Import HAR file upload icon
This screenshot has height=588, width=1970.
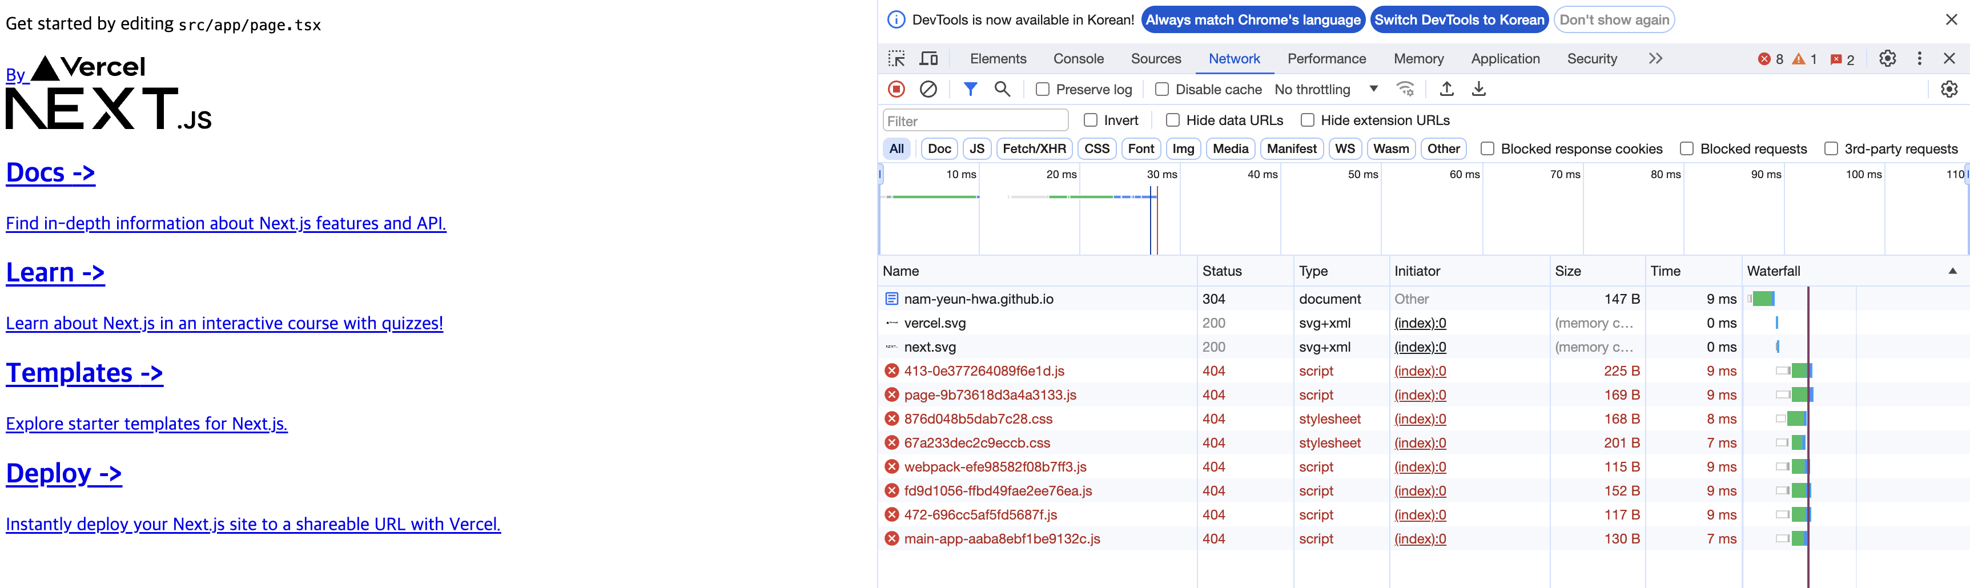coord(1446,90)
